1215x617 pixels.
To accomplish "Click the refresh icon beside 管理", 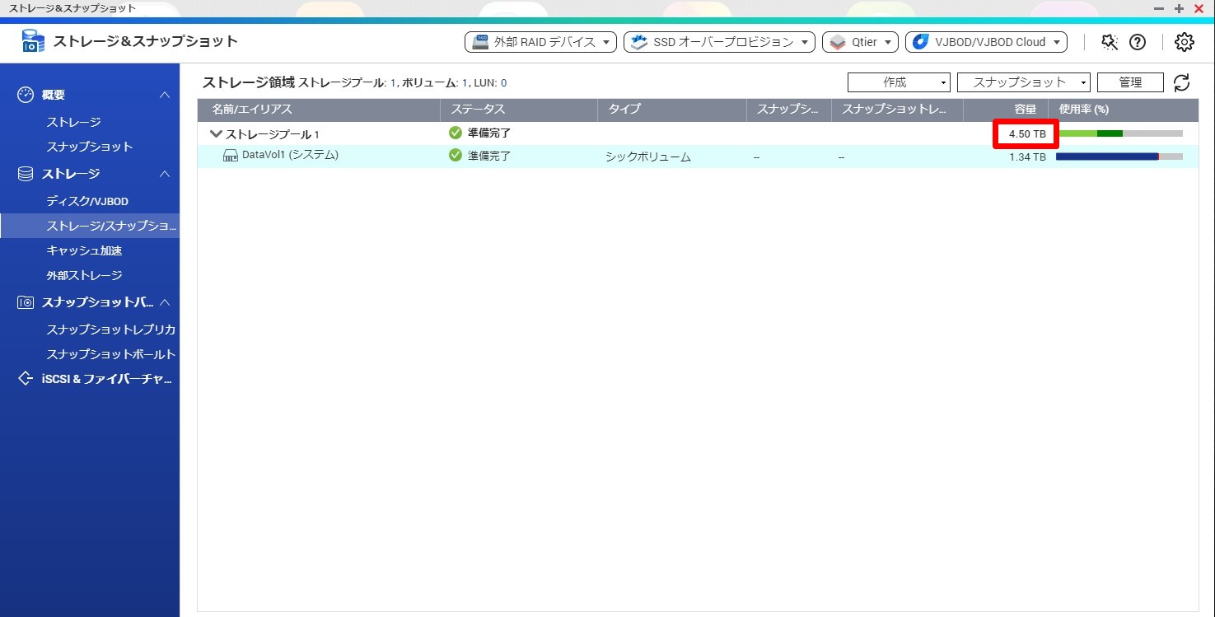I will 1181,82.
